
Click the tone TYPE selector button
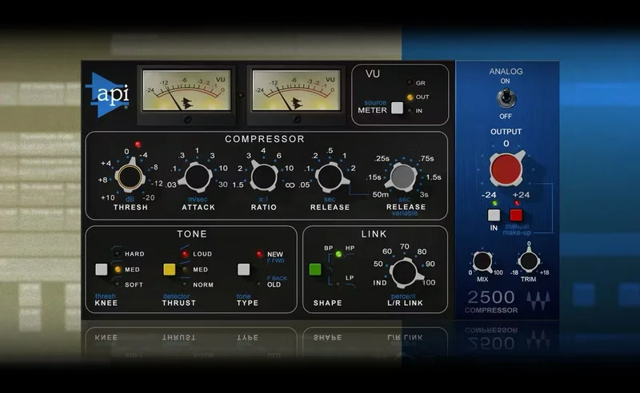[244, 269]
